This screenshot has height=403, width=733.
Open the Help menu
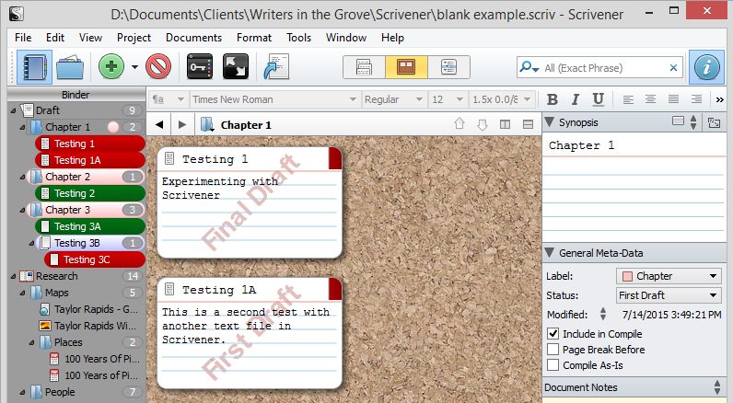coord(392,38)
